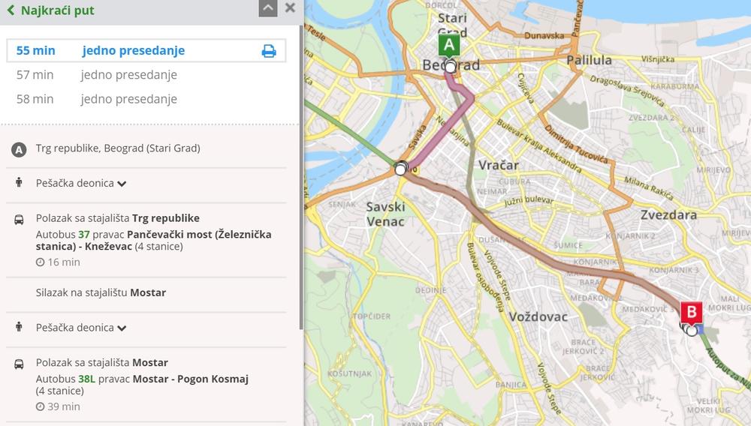Select the 55 min route option
751x426 pixels.
[x=146, y=51]
